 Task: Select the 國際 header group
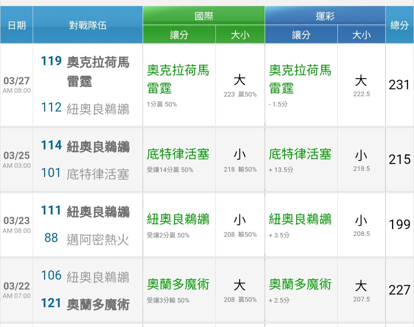pos(204,16)
